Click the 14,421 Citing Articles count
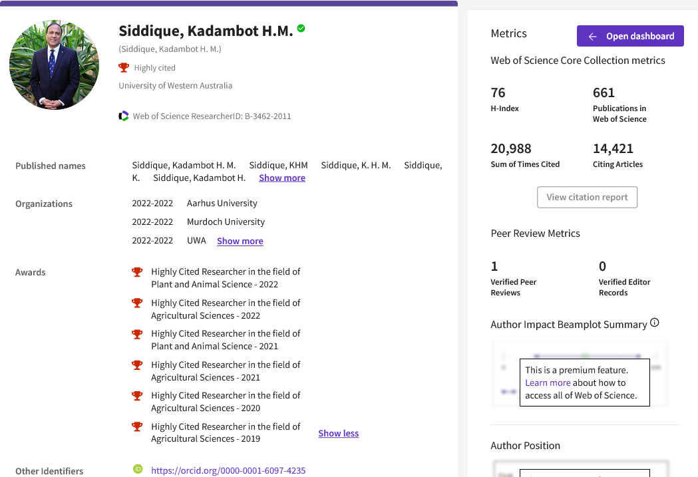Image resolution: width=698 pixels, height=477 pixels. point(613,148)
